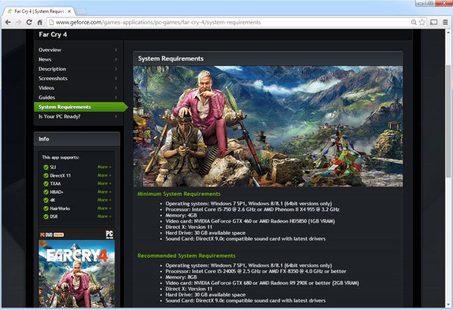Open the Overview section

click(50, 50)
